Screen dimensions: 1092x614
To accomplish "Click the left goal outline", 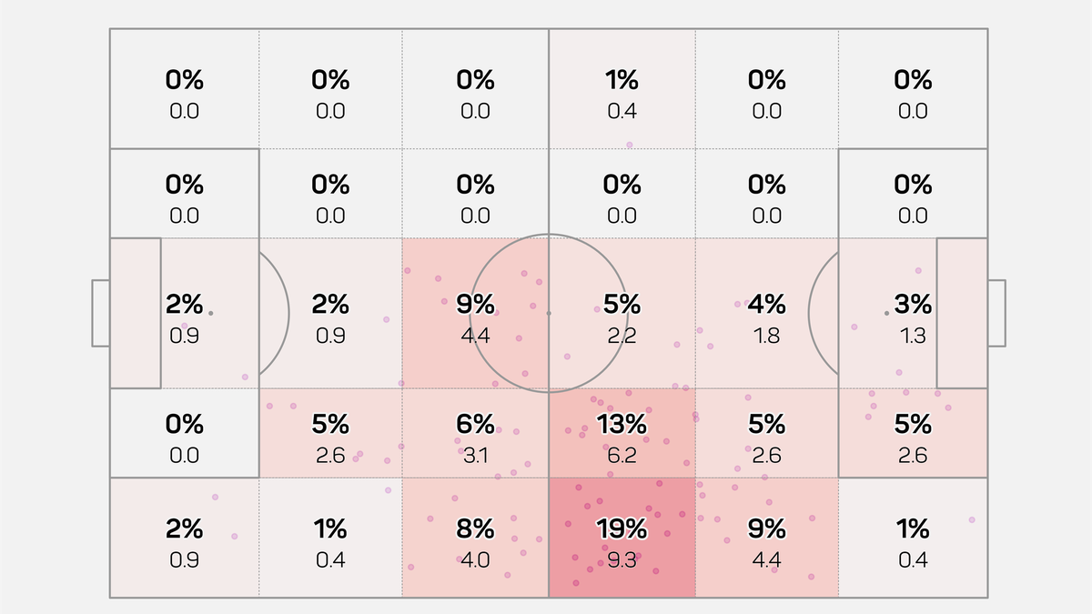I will pyautogui.click(x=100, y=313).
